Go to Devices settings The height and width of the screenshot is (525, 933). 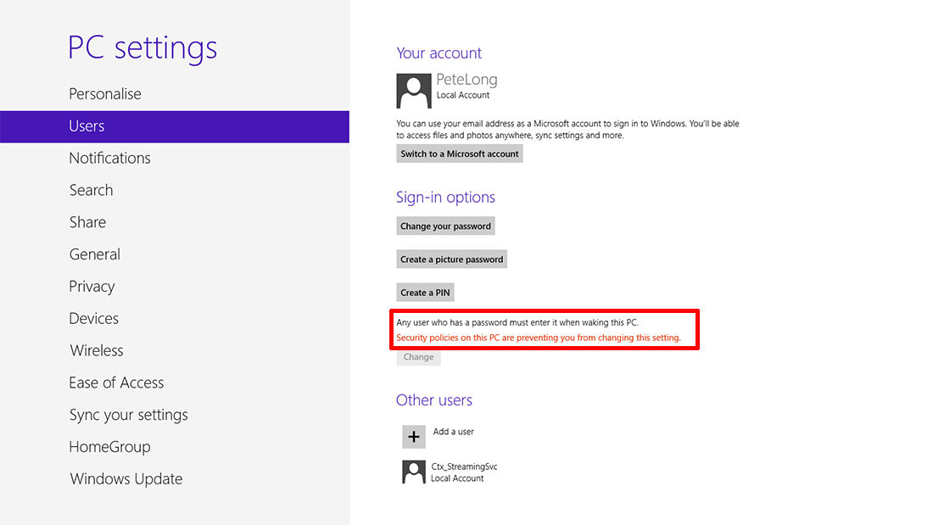(94, 319)
